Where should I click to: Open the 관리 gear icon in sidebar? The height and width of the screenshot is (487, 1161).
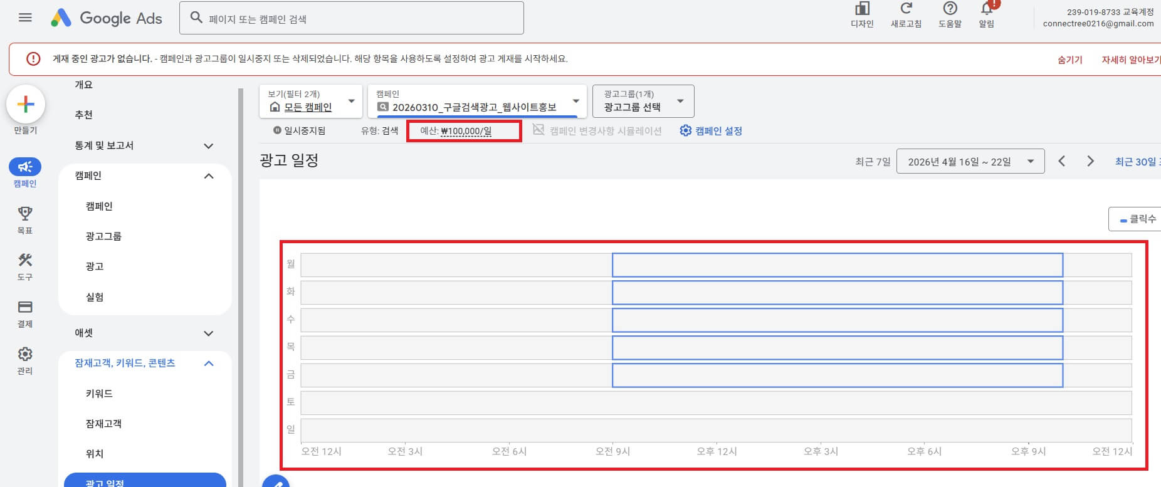pyautogui.click(x=25, y=354)
